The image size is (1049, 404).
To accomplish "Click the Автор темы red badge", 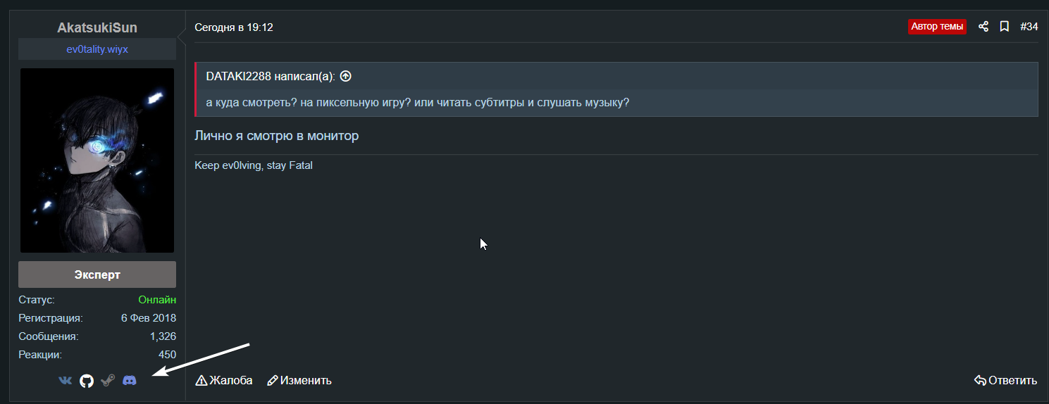I will (937, 27).
